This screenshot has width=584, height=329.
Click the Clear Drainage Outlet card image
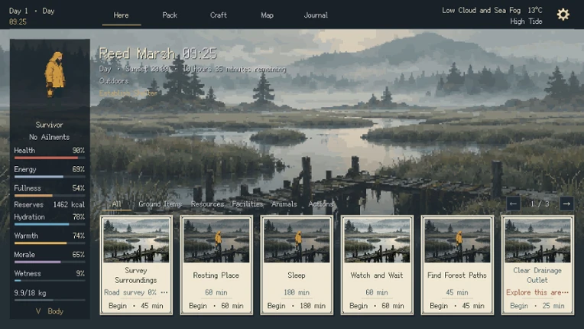coord(537,240)
